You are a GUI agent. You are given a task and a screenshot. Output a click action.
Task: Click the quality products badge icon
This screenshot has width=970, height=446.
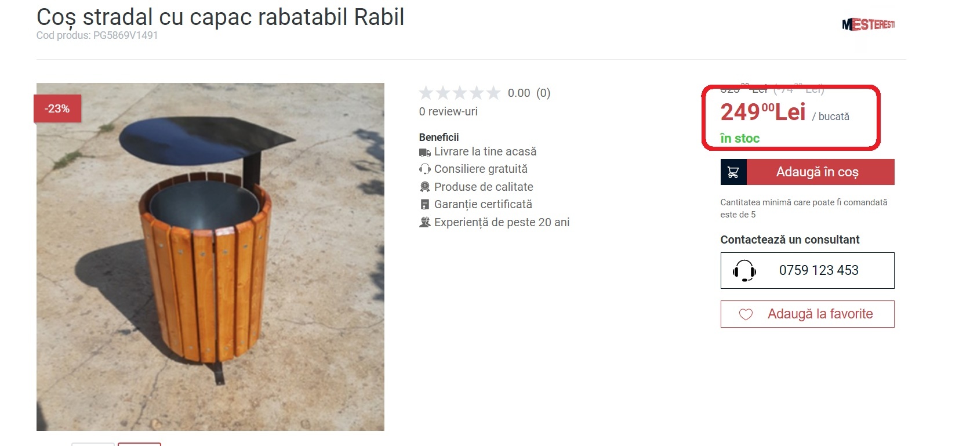pos(424,187)
